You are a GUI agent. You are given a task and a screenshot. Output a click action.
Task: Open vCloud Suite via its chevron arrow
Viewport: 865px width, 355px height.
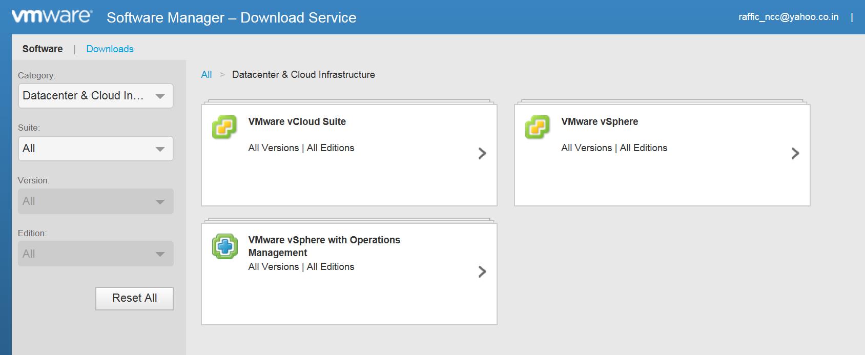[x=482, y=153]
